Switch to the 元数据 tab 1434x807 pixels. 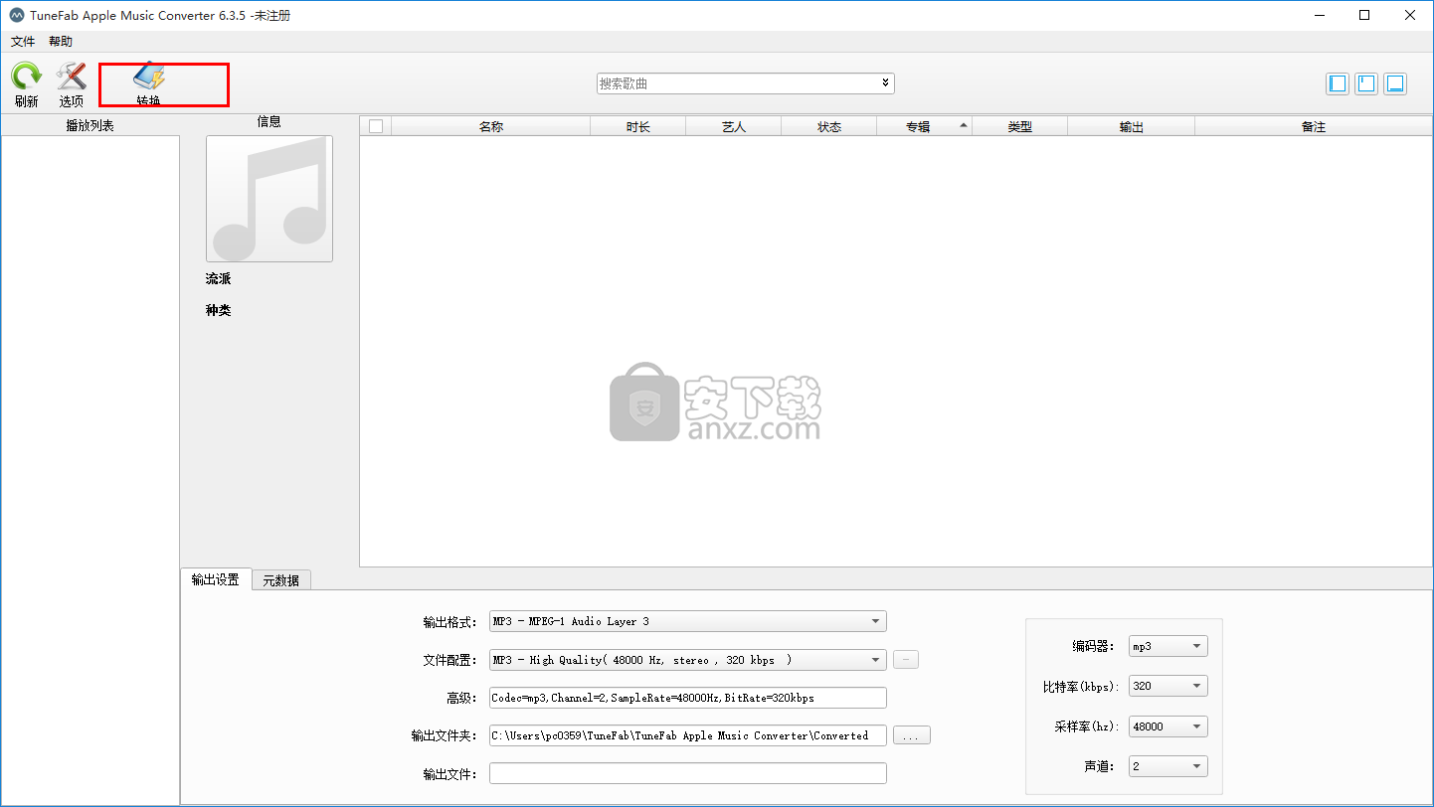click(281, 580)
